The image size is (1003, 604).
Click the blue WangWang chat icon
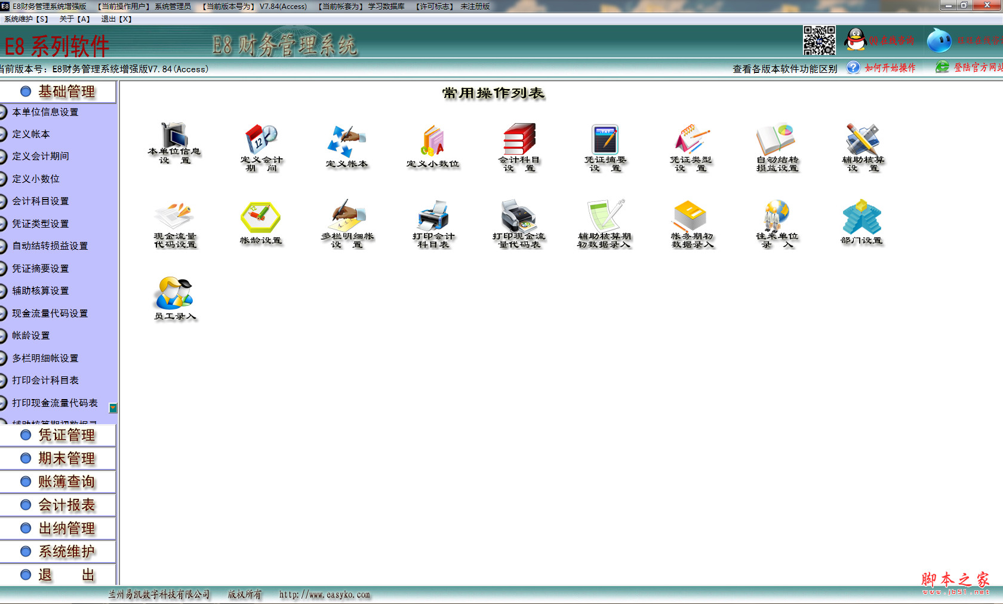939,40
